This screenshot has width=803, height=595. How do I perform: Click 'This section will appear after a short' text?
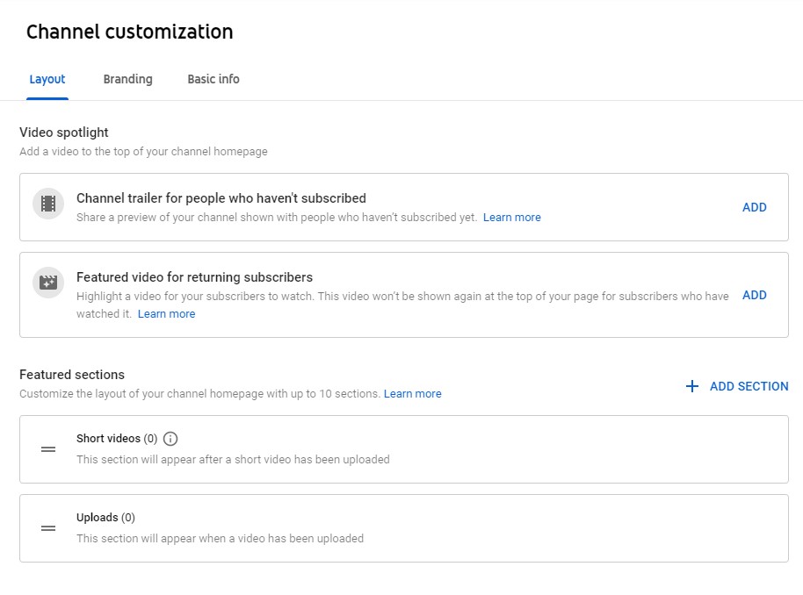pos(233,460)
